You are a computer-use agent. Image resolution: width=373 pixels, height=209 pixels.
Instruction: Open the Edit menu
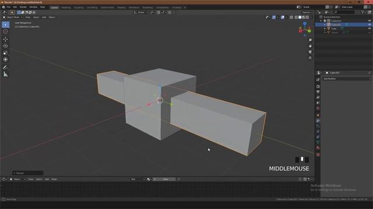(x=15, y=7)
